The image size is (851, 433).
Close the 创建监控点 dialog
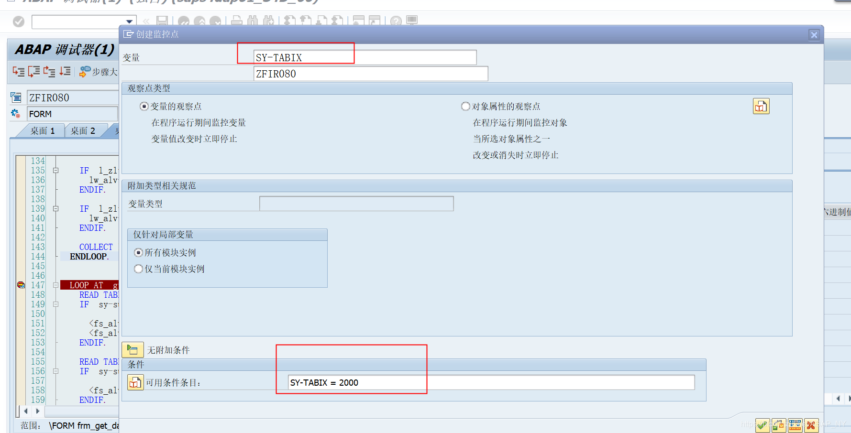814,34
